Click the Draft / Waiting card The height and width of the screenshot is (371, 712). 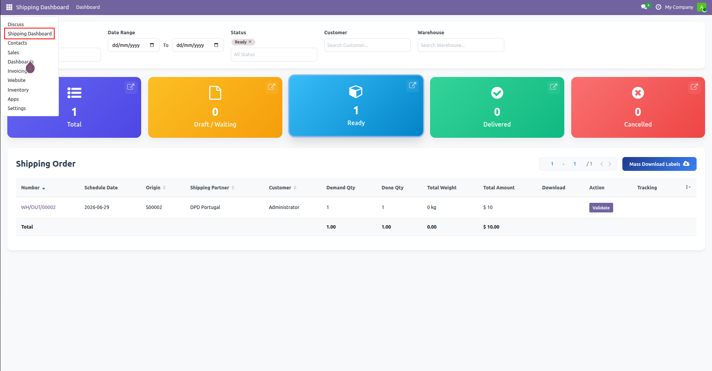[x=215, y=107]
